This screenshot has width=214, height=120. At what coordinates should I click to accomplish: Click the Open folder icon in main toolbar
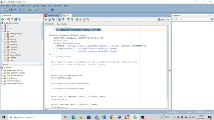pyautogui.click(x=7, y=10)
